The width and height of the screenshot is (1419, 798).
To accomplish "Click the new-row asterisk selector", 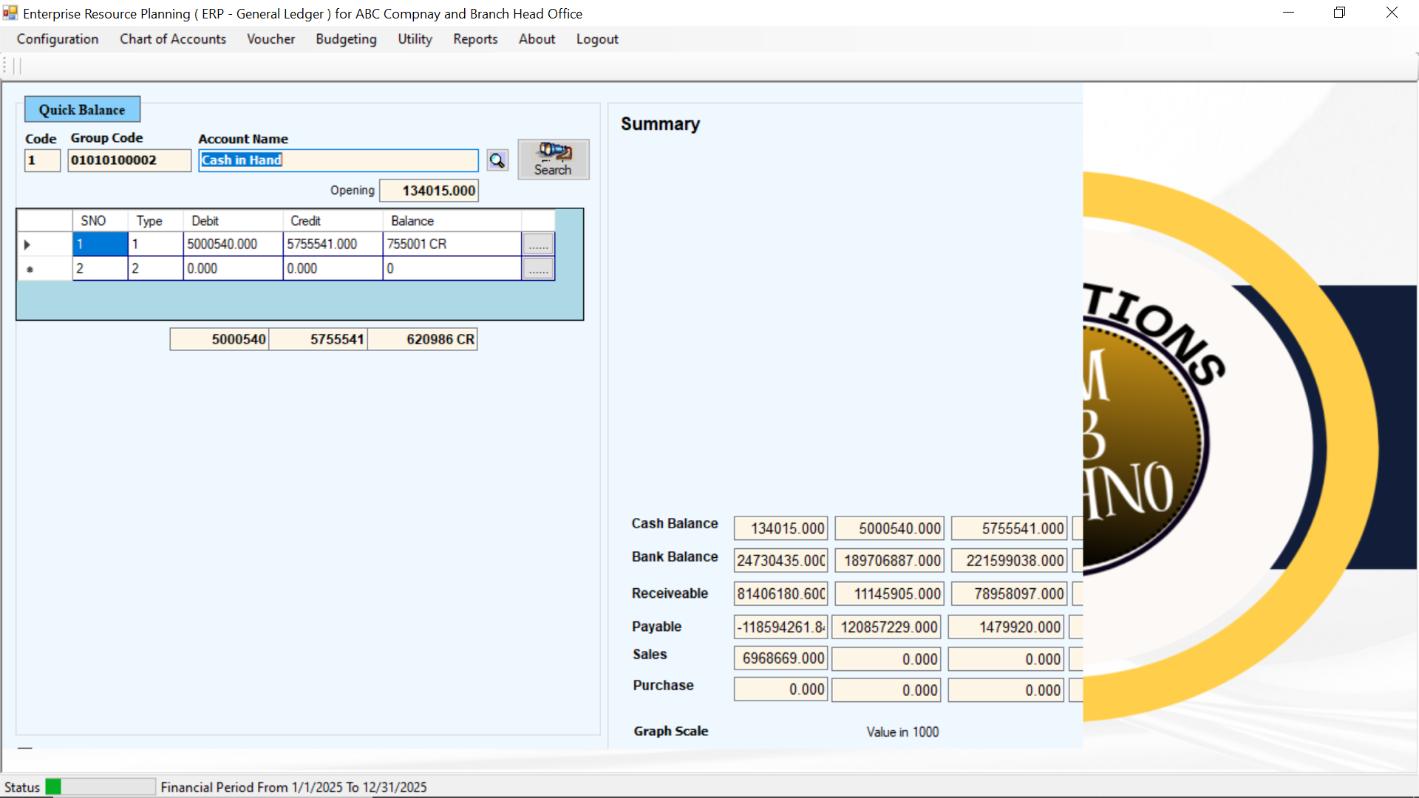I will [x=30, y=269].
